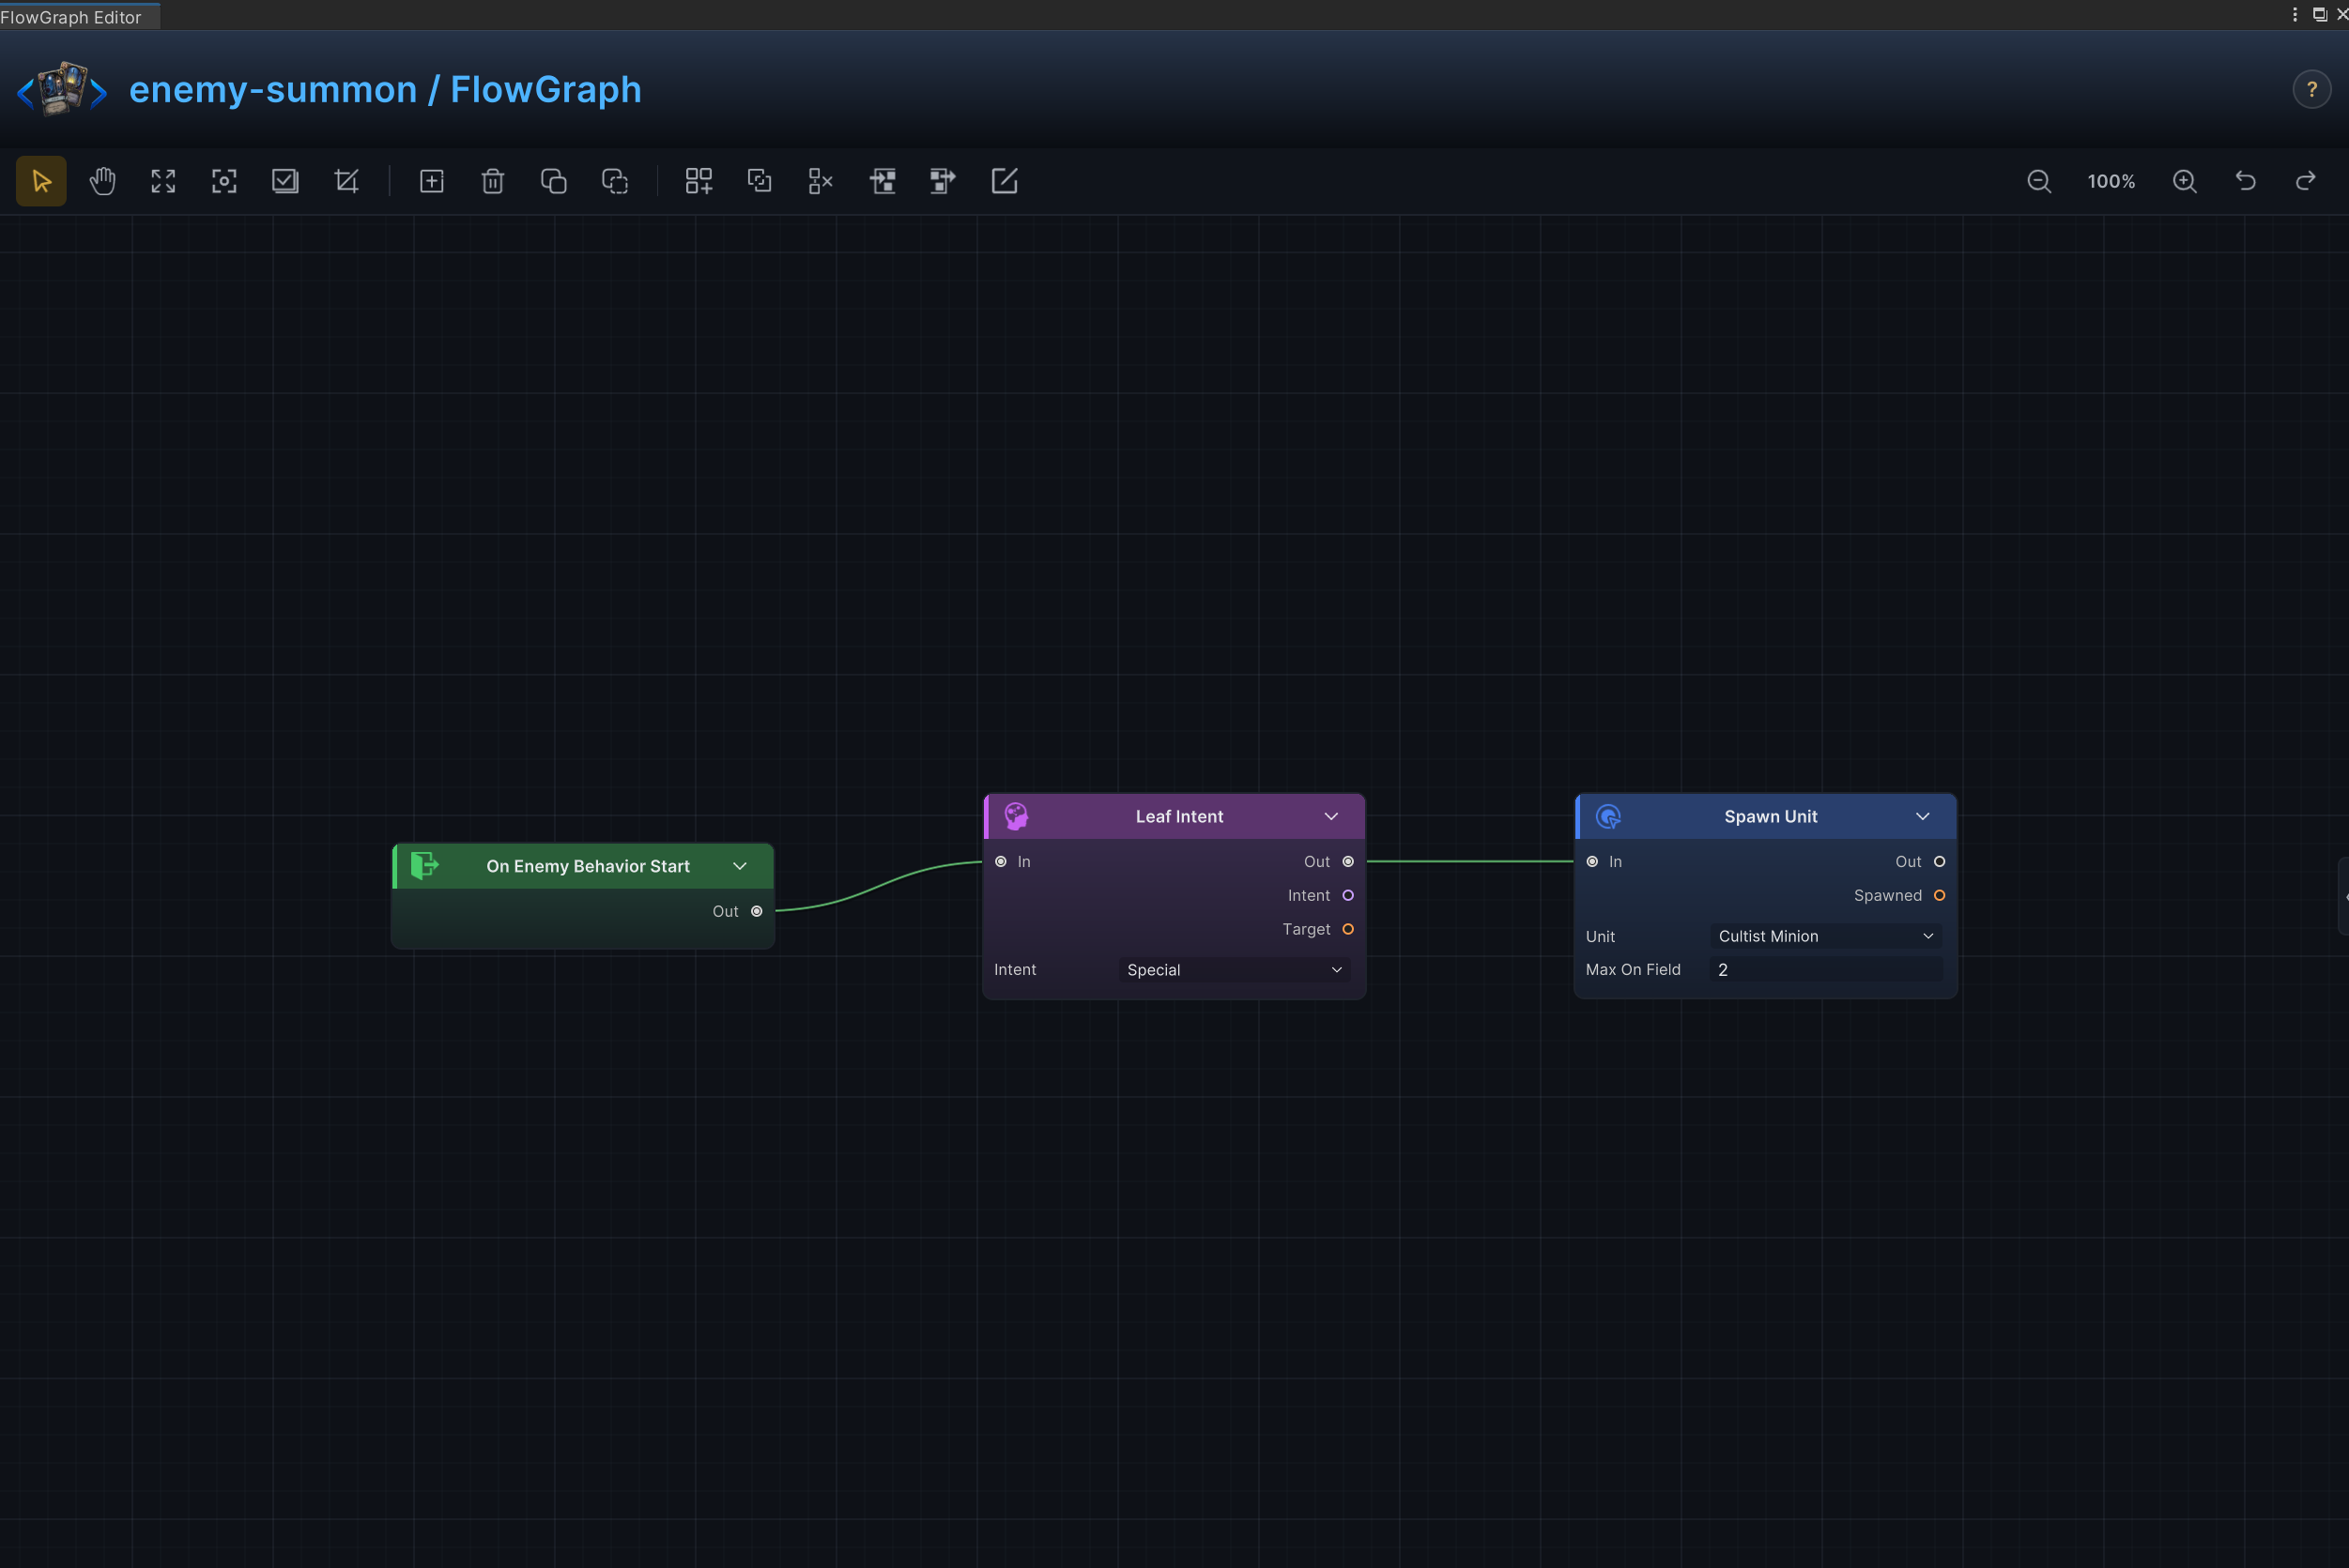The width and height of the screenshot is (2349, 1568).
Task: Click the add node plus-square icon
Action: tap(431, 181)
